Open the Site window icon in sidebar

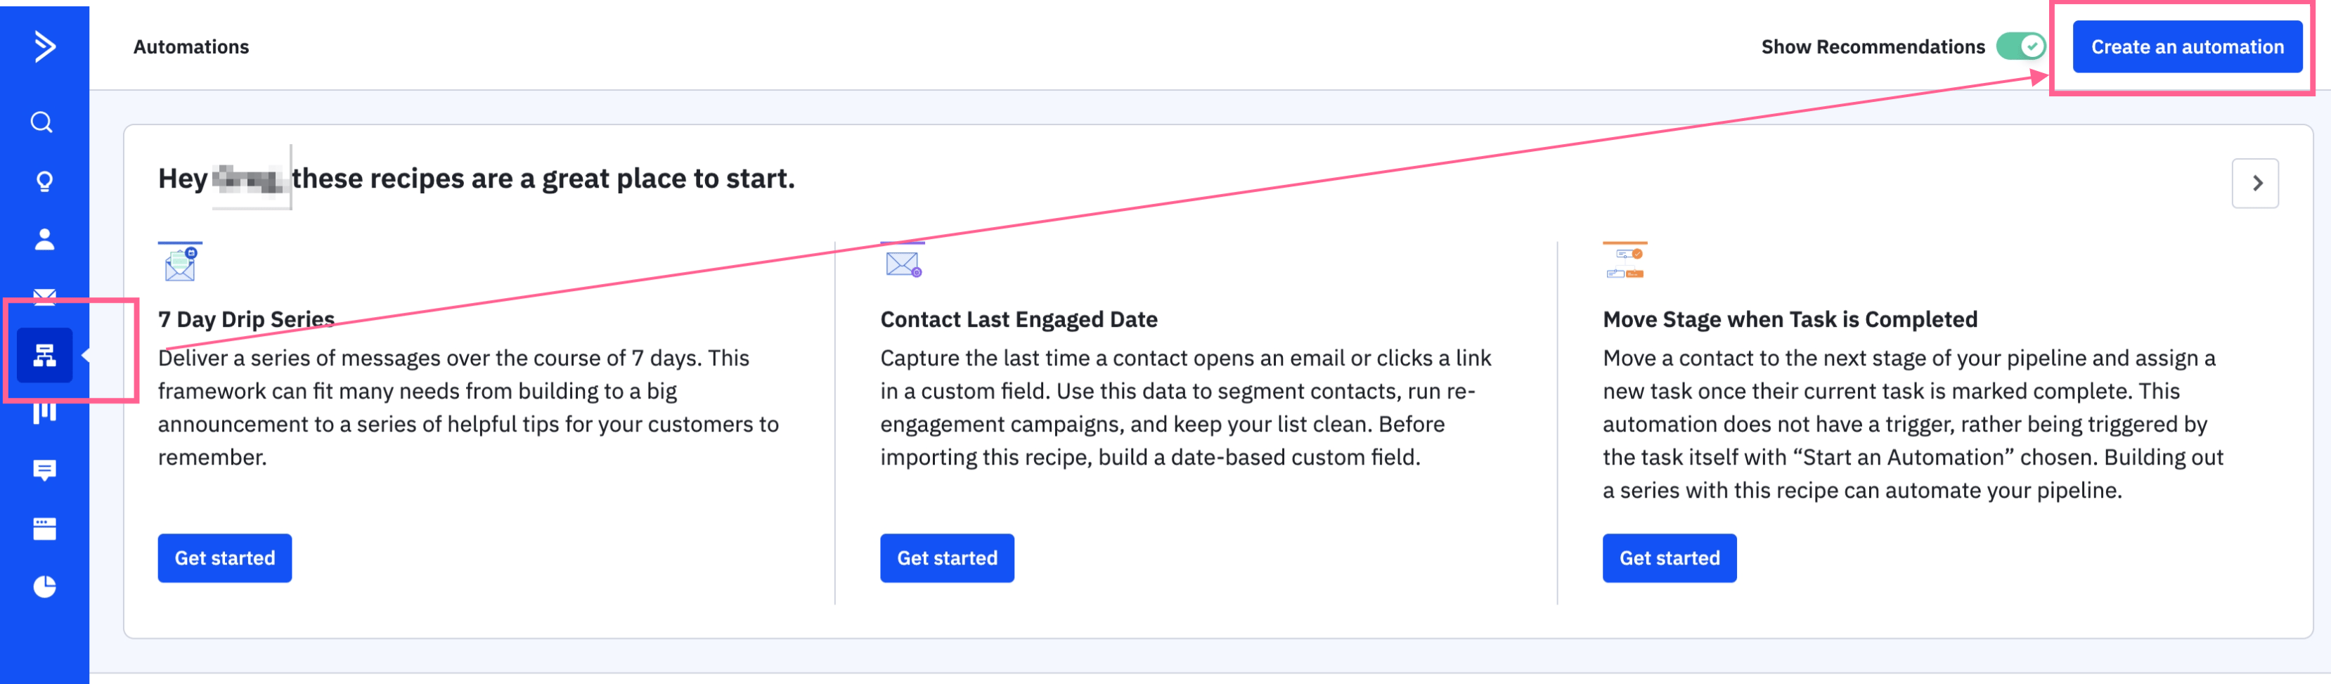click(x=44, y=529)
